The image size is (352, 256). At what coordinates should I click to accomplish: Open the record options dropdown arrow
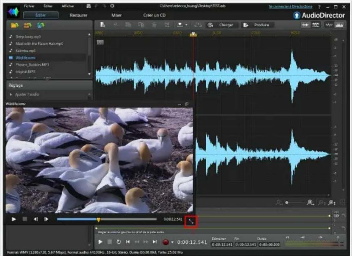pos(172,242)
